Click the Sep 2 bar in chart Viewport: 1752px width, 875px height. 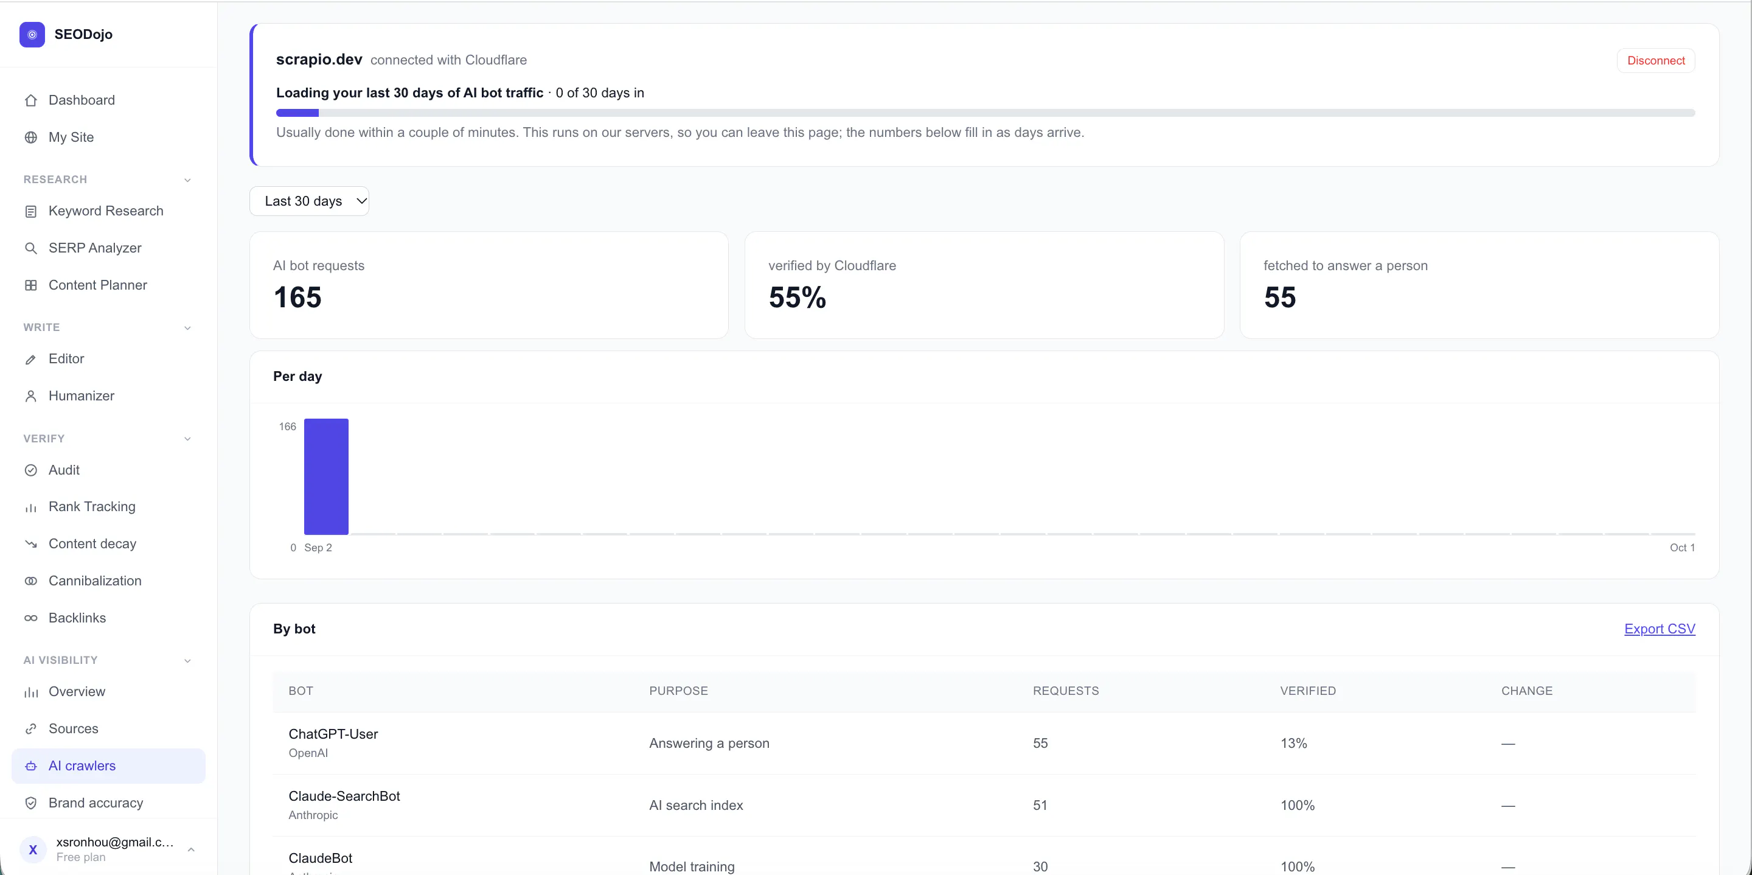pyautogui.click(x=326, y=476)
